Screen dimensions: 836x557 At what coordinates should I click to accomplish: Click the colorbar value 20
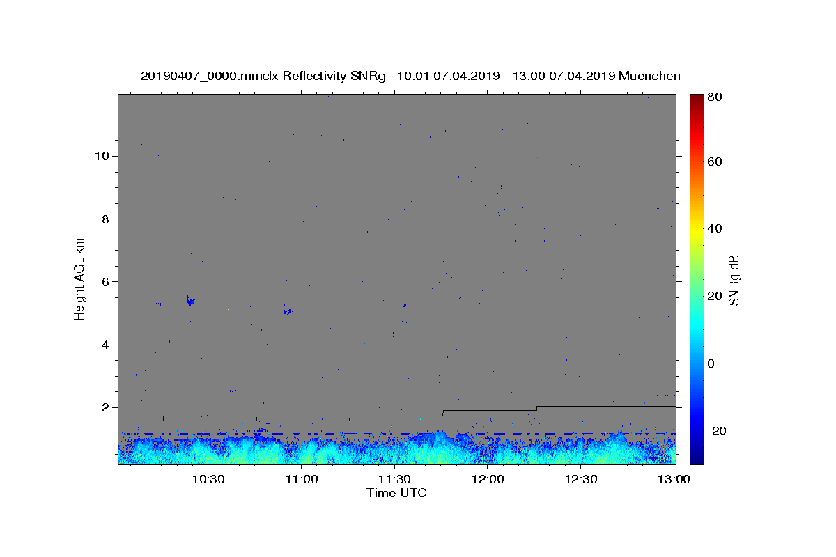click(714, 297)
